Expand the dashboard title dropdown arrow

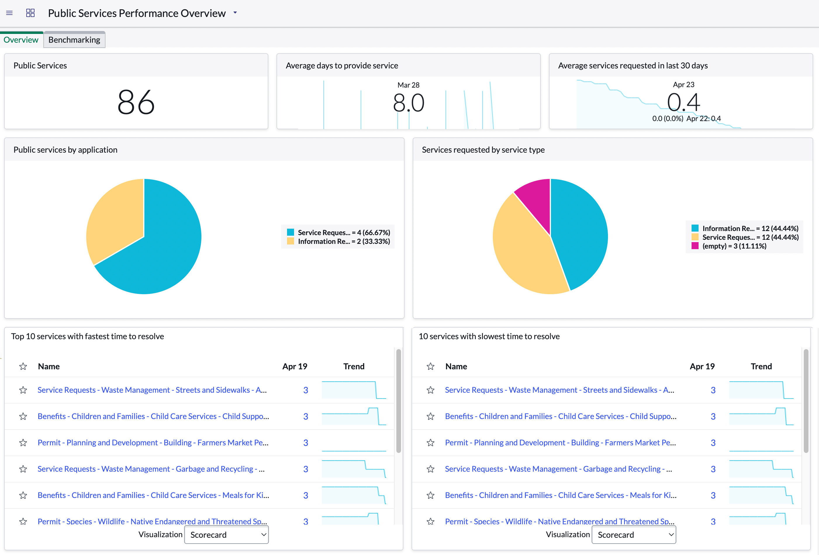[x=235, y=13]
